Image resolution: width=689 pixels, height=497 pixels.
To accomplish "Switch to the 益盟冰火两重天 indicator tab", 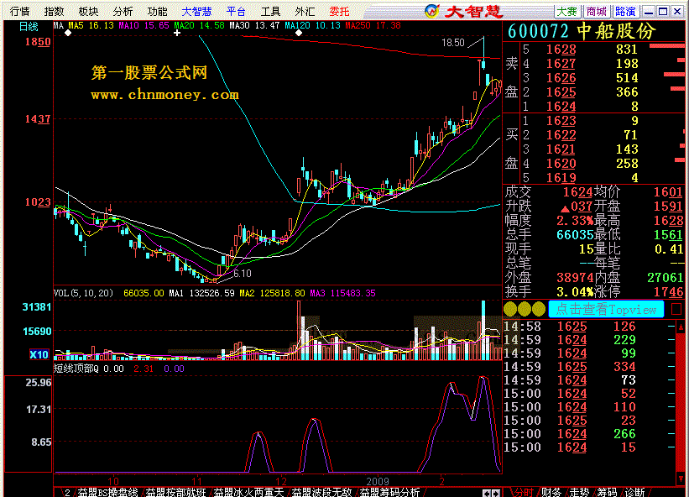I will (248, 492).
